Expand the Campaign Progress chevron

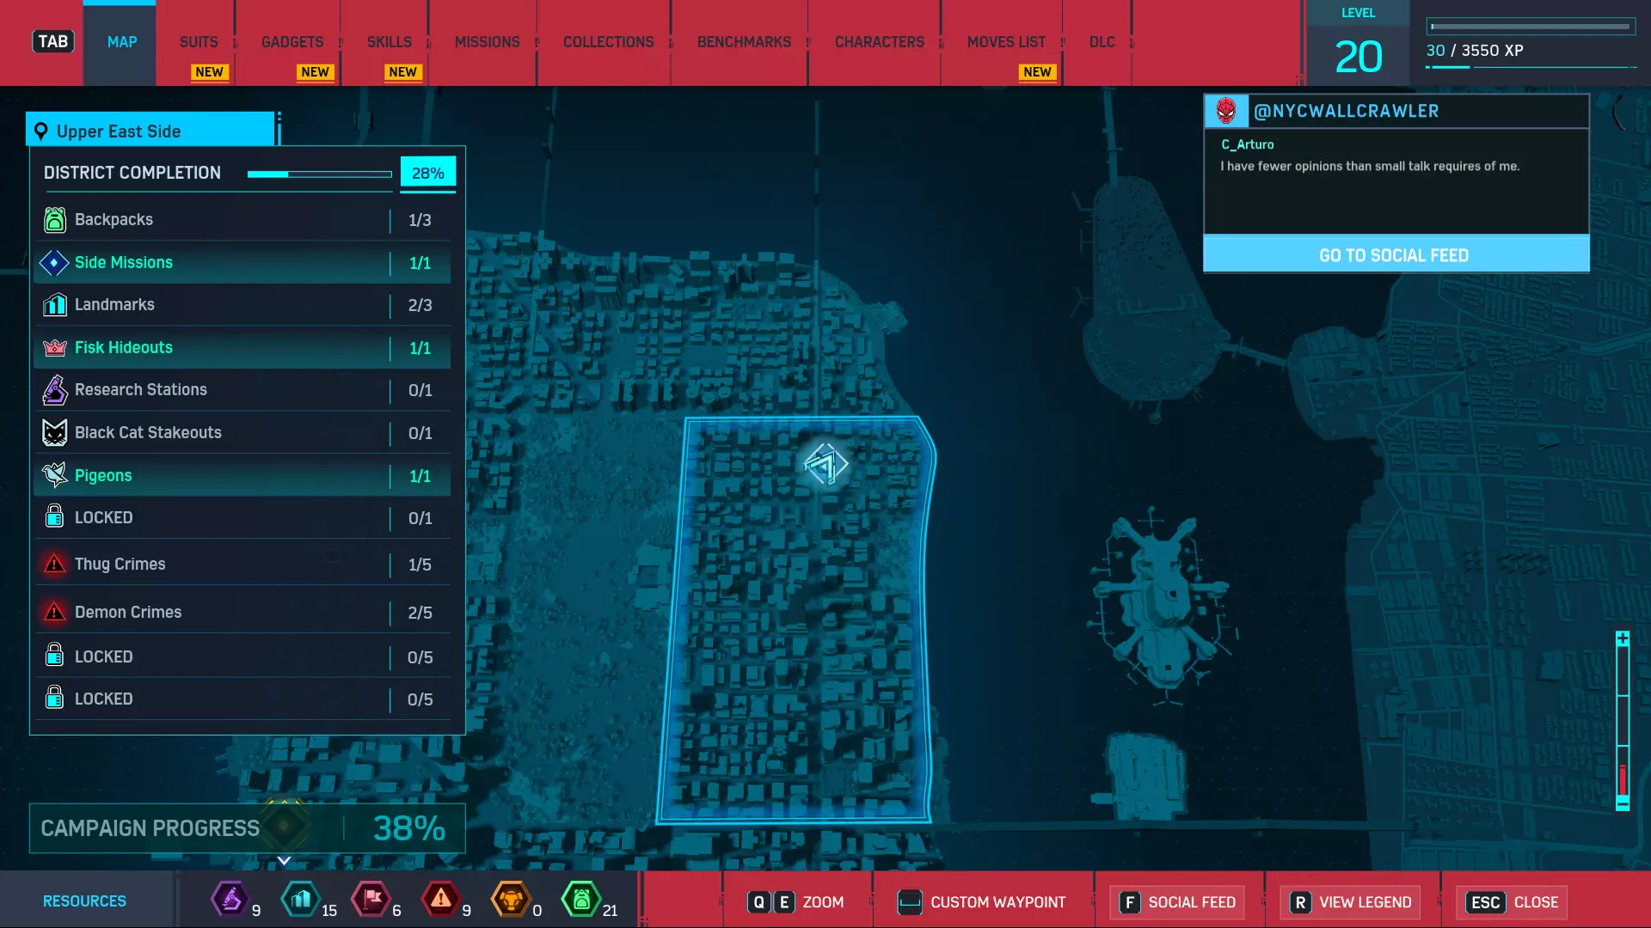284,860
